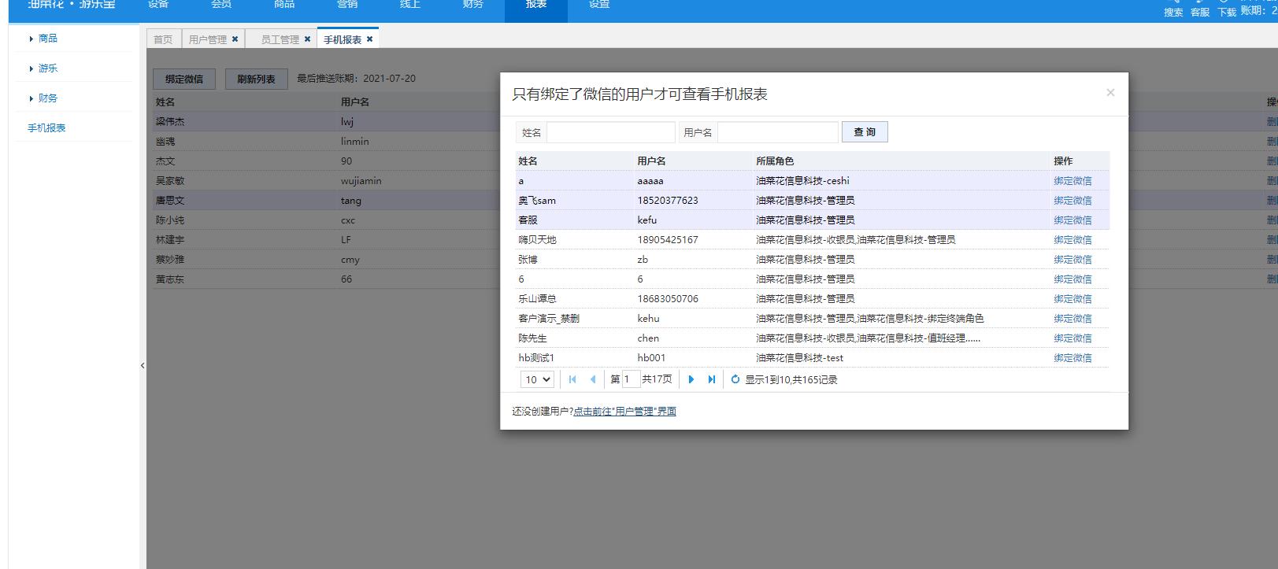Click the dialog 姓名 column header
Screen dimensions: 1278x569
coord(528,161)
